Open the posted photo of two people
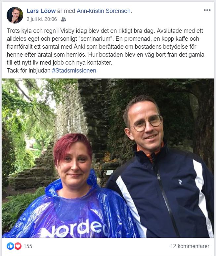Image resolution: width=216 pixels, height=256 pixels. [x=108, y=158]
